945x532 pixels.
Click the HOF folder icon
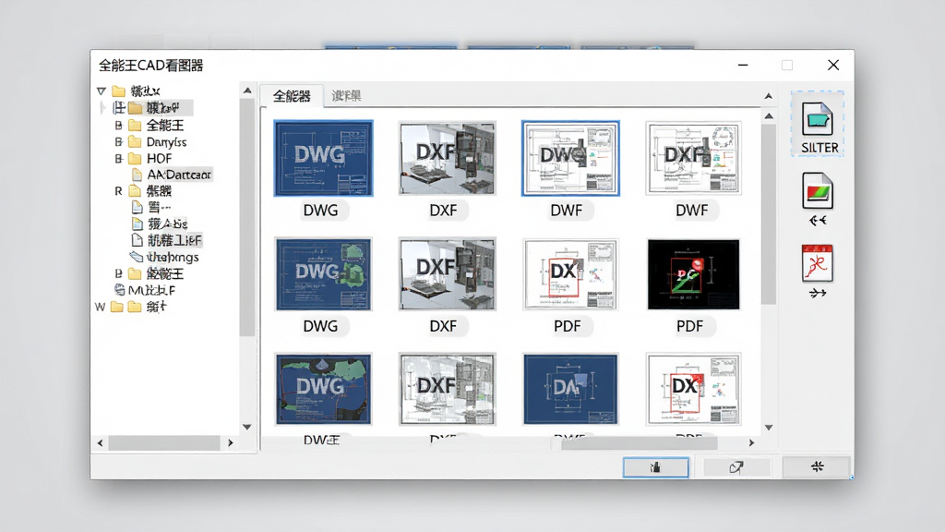[135, 158]
